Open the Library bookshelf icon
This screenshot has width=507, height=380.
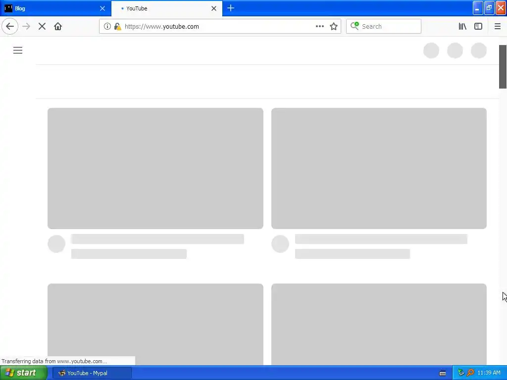463,27
